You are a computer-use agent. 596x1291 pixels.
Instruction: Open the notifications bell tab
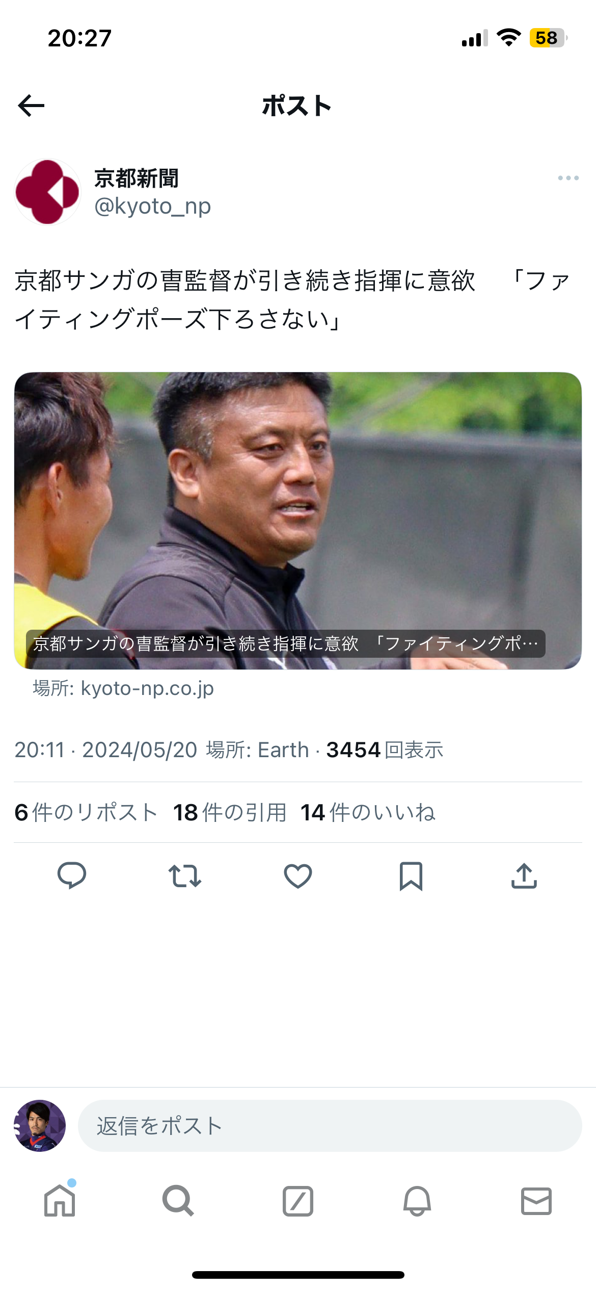417,1201
